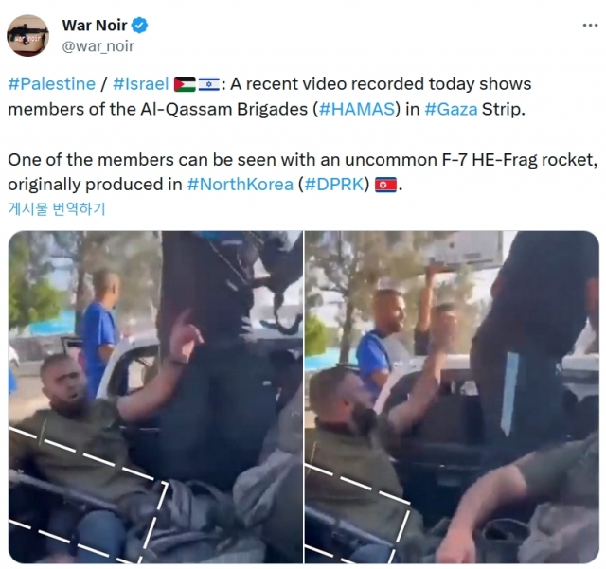Open the three-dot more options menu
Viewport: 606px width, 569px height.
tap(590, 26)
